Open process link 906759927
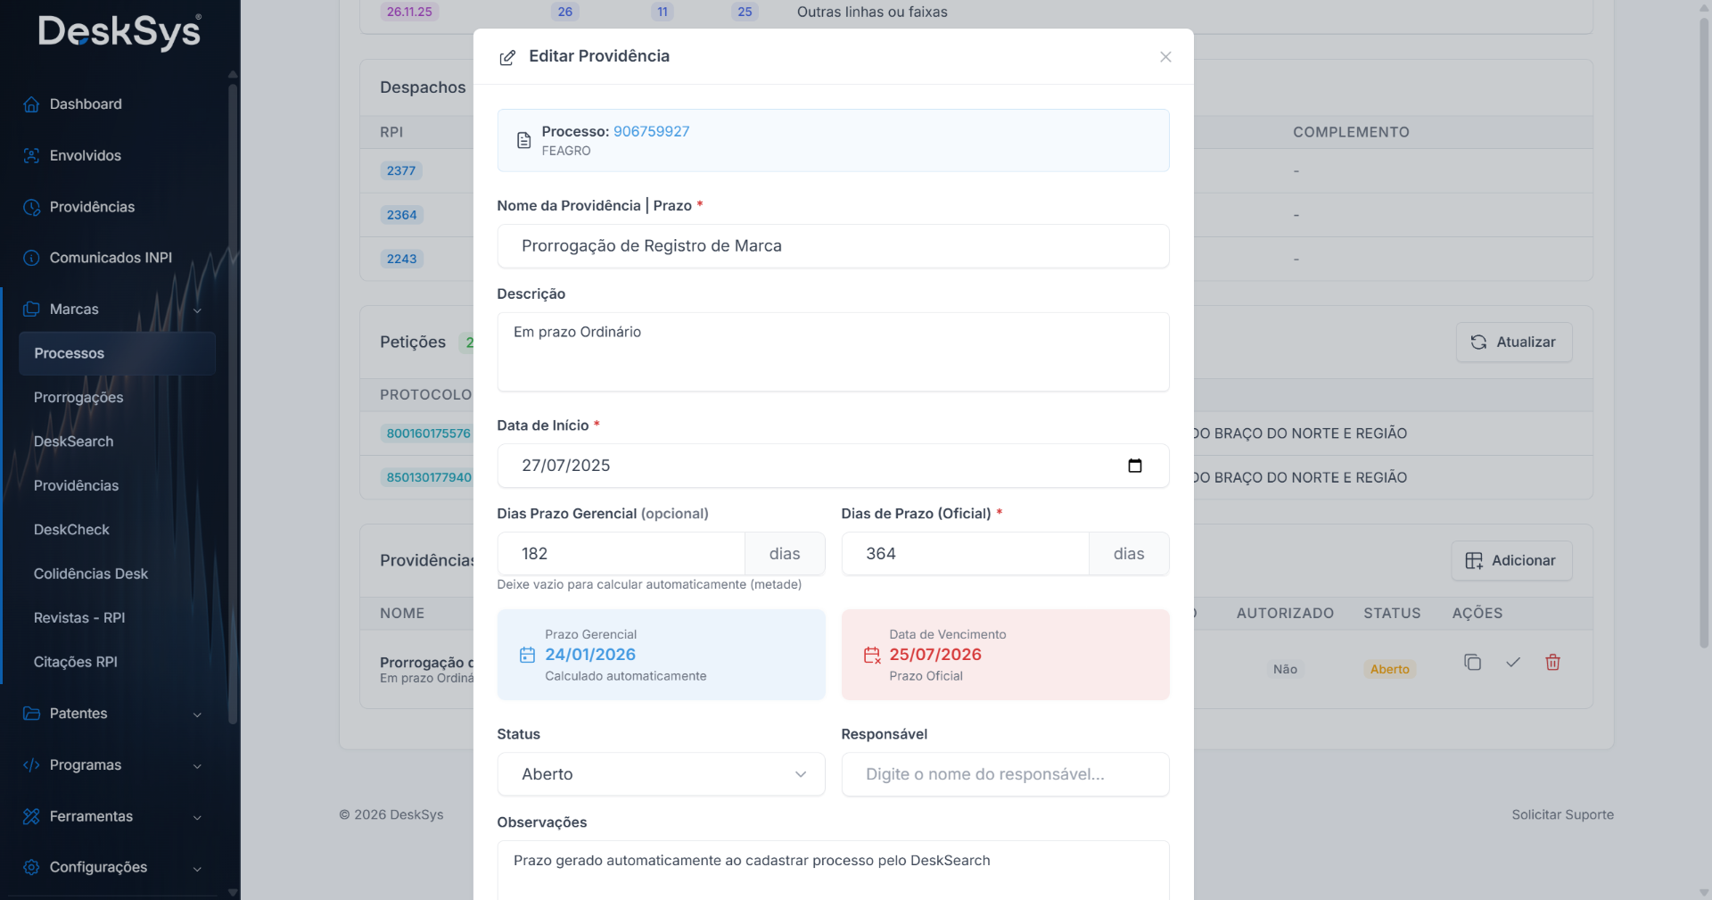 click(x=651, y=131)
